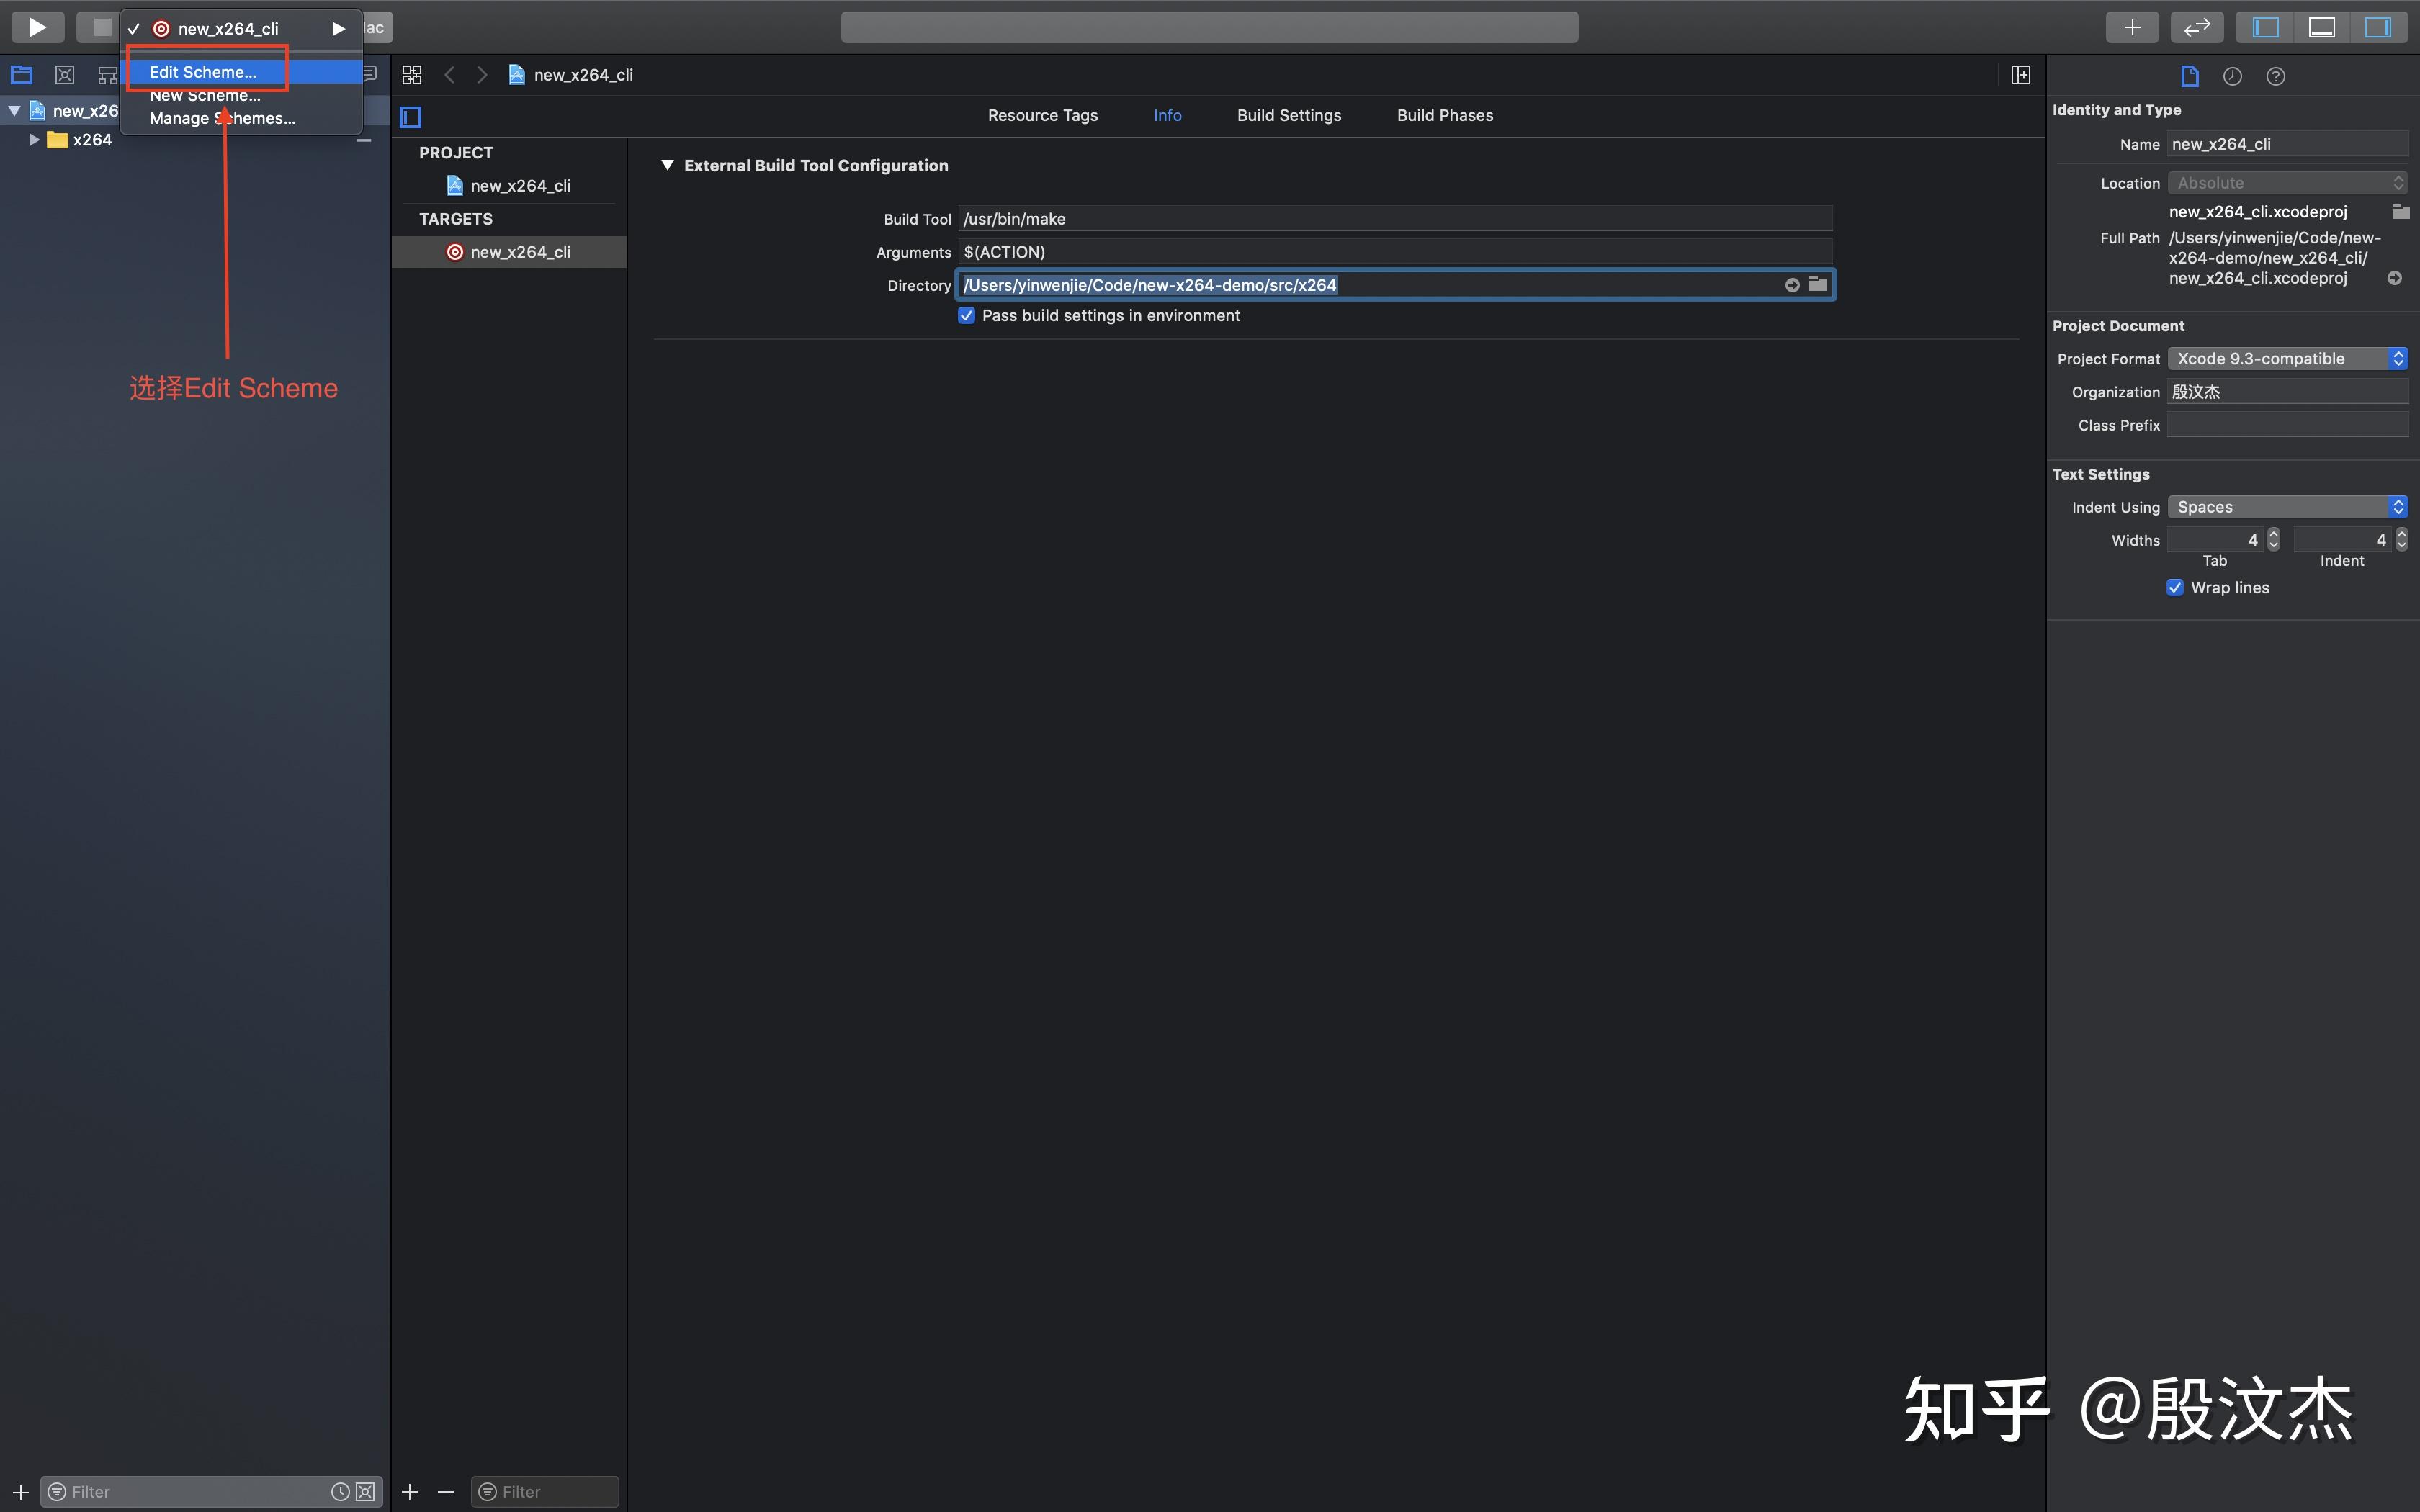Open the Project Format dropdown

2286,359
